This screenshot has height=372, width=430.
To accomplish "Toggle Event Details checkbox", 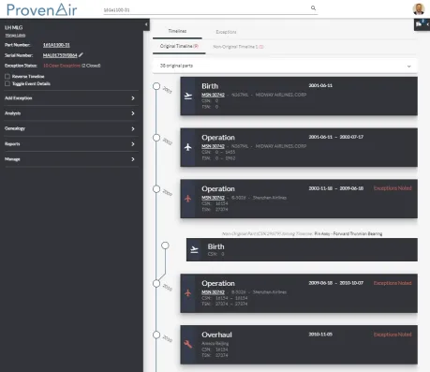I will [7, 83].
